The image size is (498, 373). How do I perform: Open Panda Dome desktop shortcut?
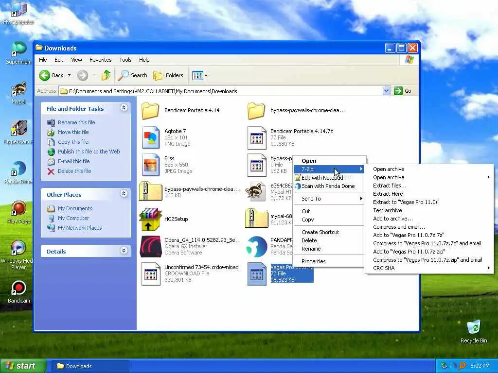pos(18,172)
